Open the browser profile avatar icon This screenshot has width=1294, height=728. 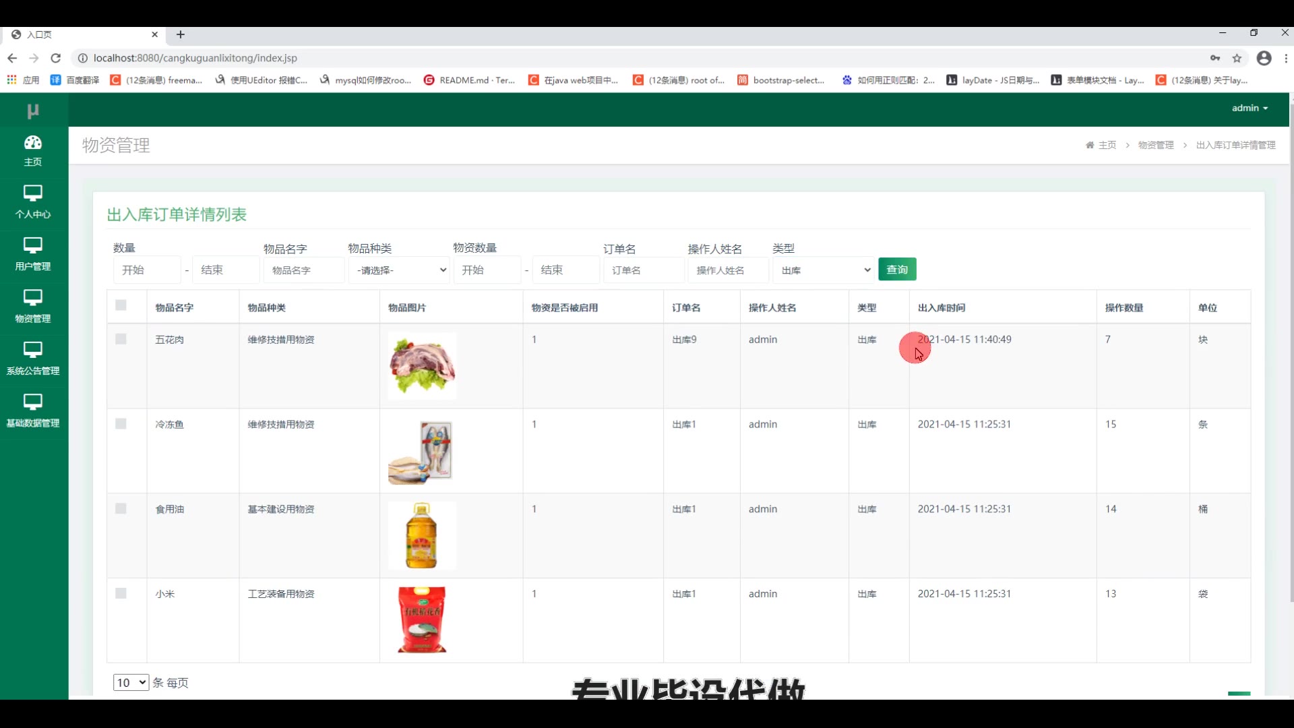coord(1264,58)
